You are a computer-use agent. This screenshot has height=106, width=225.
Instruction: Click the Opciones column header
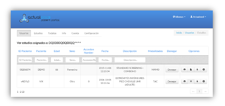194,51
